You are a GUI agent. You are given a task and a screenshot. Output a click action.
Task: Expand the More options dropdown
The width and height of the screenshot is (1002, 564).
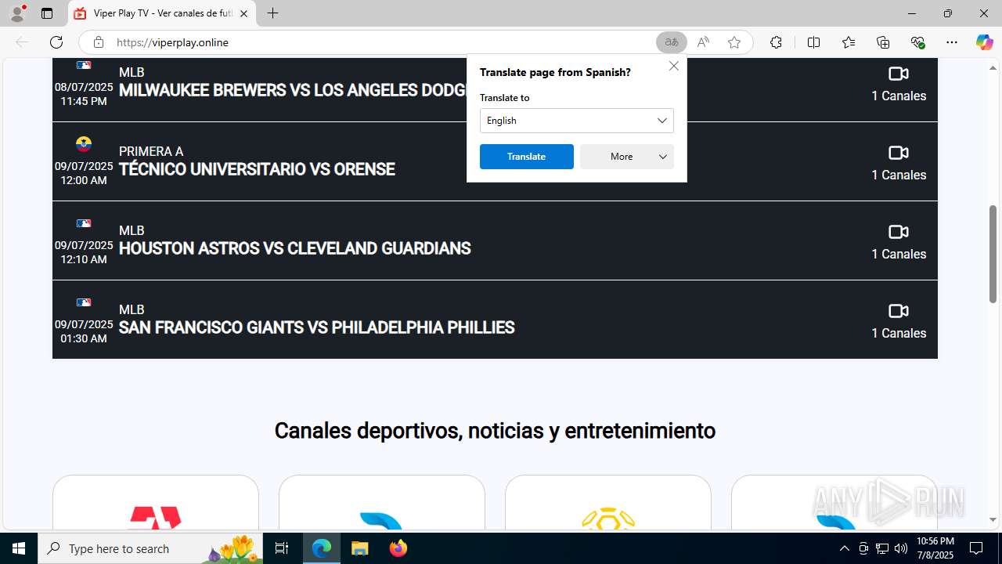[627, 157]
